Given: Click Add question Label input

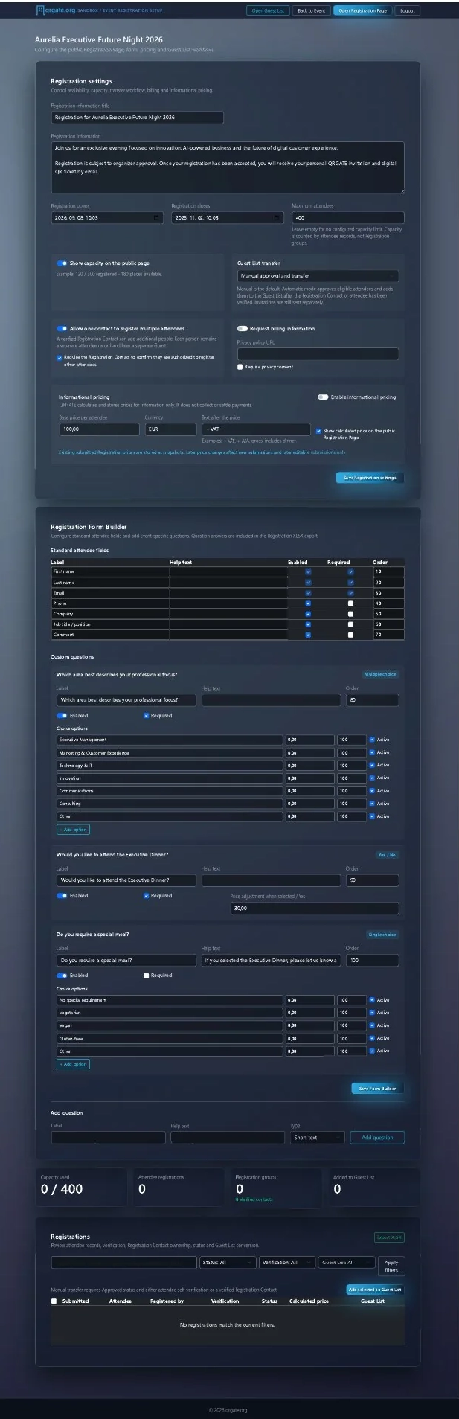Looking at the screenshot, I should tap(109, 1138).
